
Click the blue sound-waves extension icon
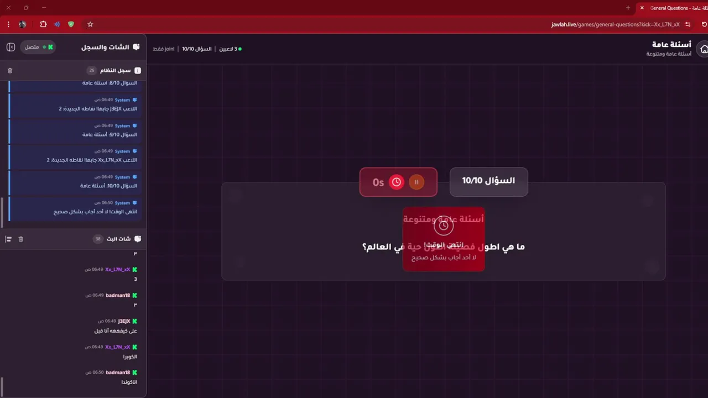pyautogui.click(x=57, y=24)
